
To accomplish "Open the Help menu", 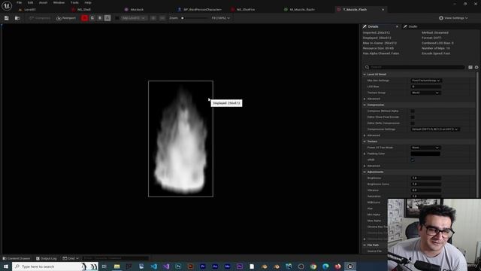I will [88, 2].
